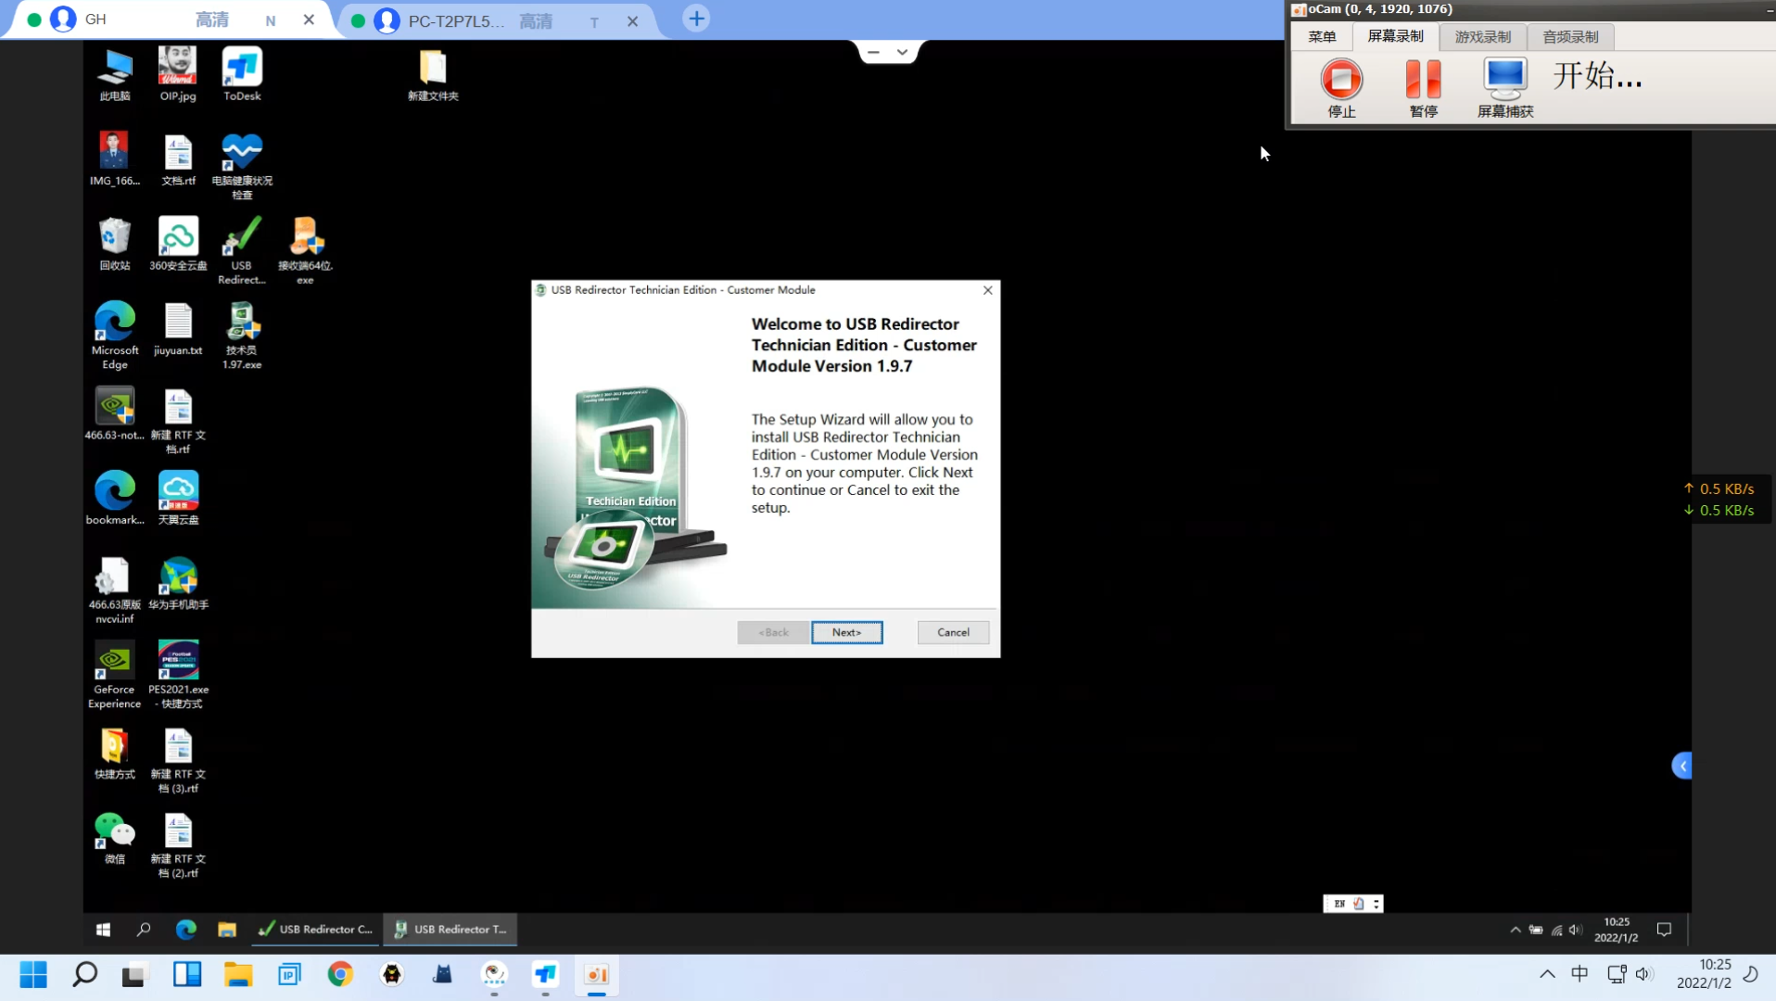1776x1001 pixels.
Task: Open a new browser tab with the plus button
Action: tap(695, 19)
